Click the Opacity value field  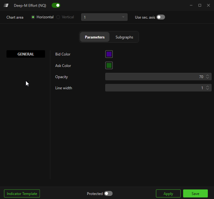154,77
